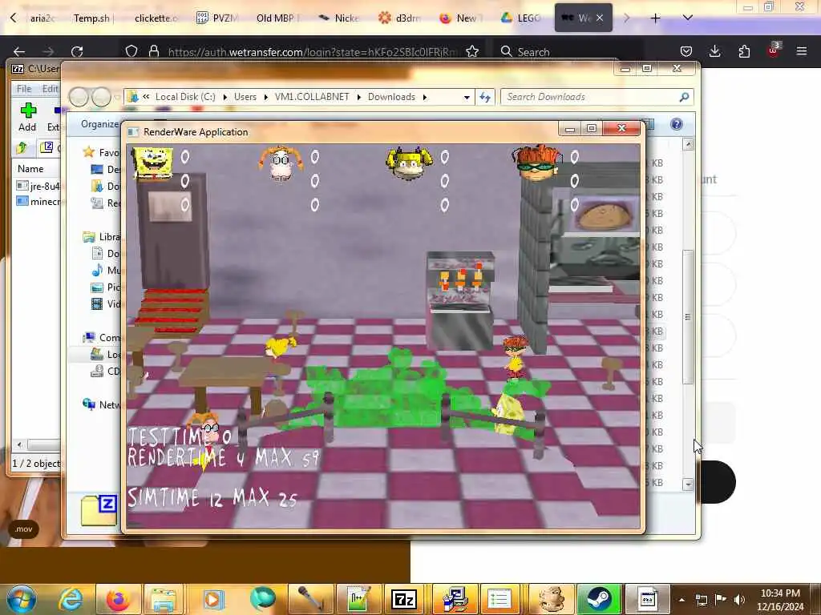List all Firefox tabs chevron

(x=687, y=18)
